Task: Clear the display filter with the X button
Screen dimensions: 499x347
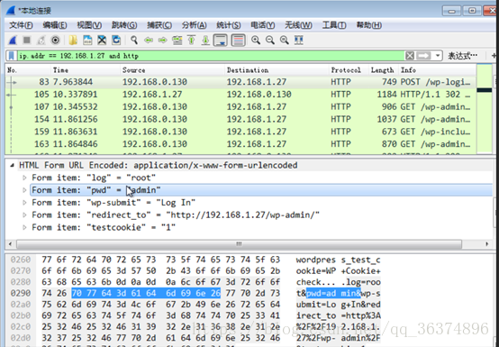Action: point(410,56)
